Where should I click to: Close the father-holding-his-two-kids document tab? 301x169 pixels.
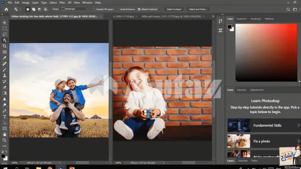[100, 16]
